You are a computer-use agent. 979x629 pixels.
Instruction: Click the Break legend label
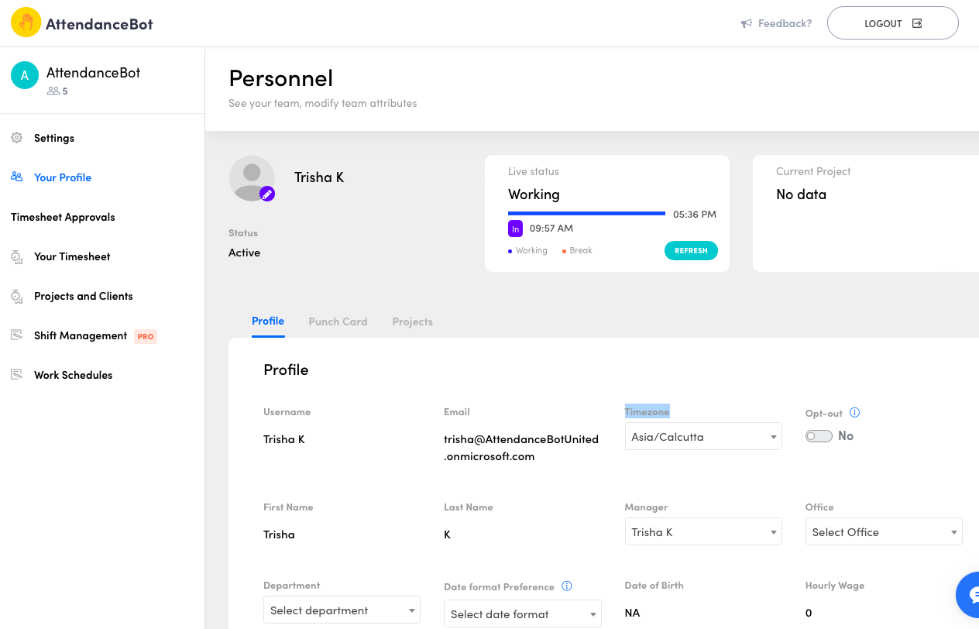click(x=581, y=250)
